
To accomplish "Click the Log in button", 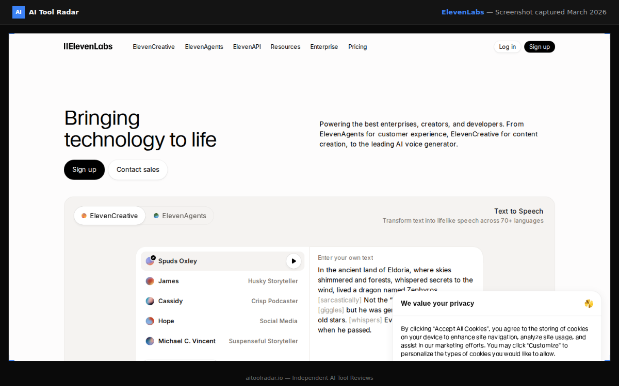I will pyautogui.click(x=508, y=47).
